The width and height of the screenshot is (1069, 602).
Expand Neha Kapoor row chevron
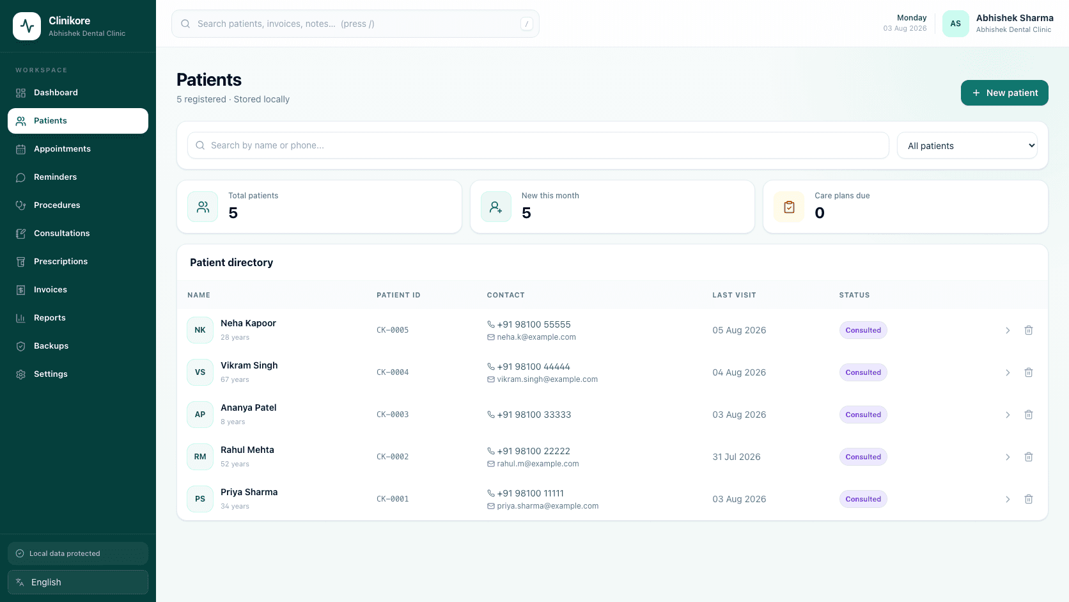1008,330
